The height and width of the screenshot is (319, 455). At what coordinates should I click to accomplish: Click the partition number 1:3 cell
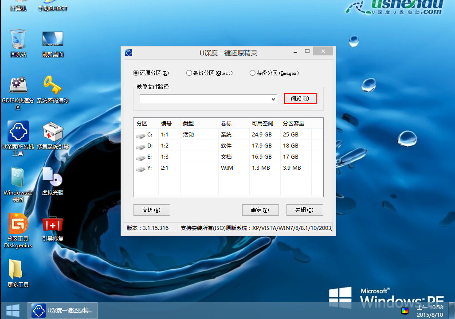(165, 157)
